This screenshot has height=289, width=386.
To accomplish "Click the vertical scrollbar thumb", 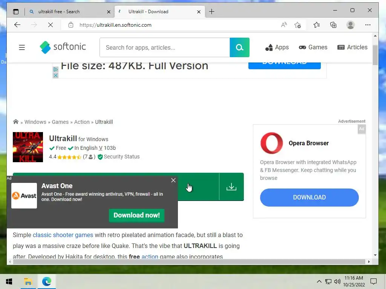I will 375,55.
